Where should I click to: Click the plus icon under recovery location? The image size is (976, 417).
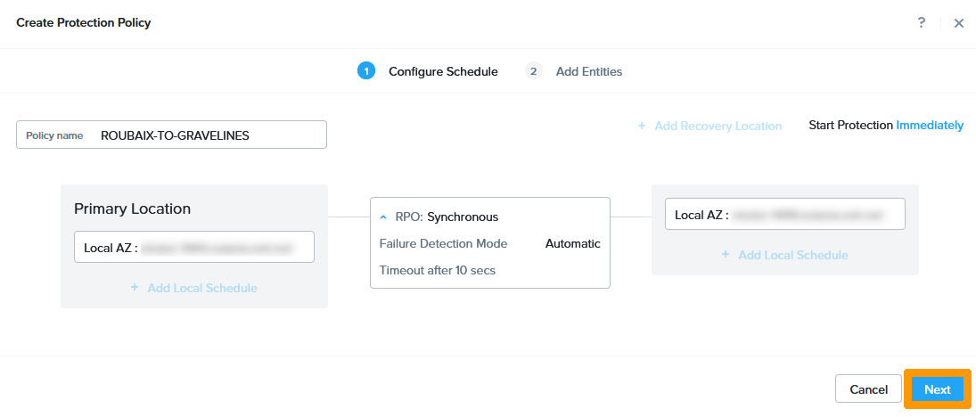(726, 255)
